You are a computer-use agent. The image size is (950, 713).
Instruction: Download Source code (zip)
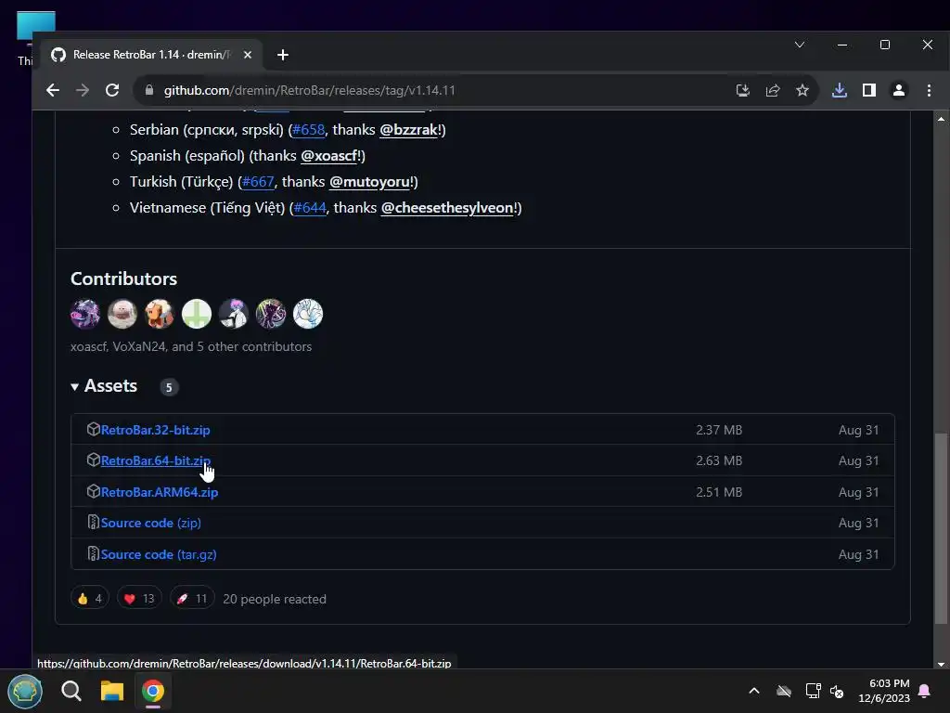151,523
